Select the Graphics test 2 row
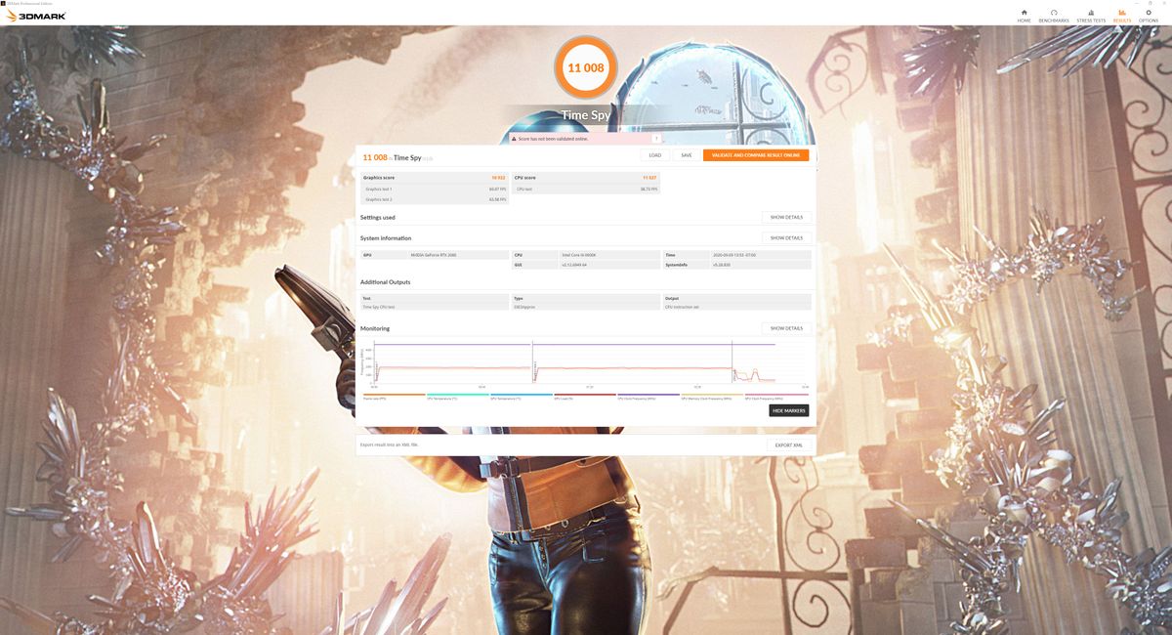This screenshot has width=1172, height=635. pos(435,199)
